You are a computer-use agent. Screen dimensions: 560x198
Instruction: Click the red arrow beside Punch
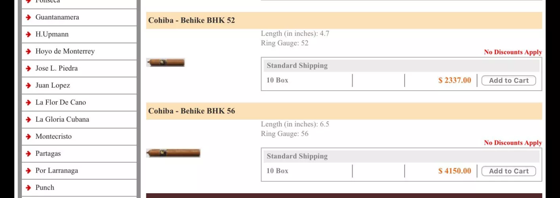point(28,188)
